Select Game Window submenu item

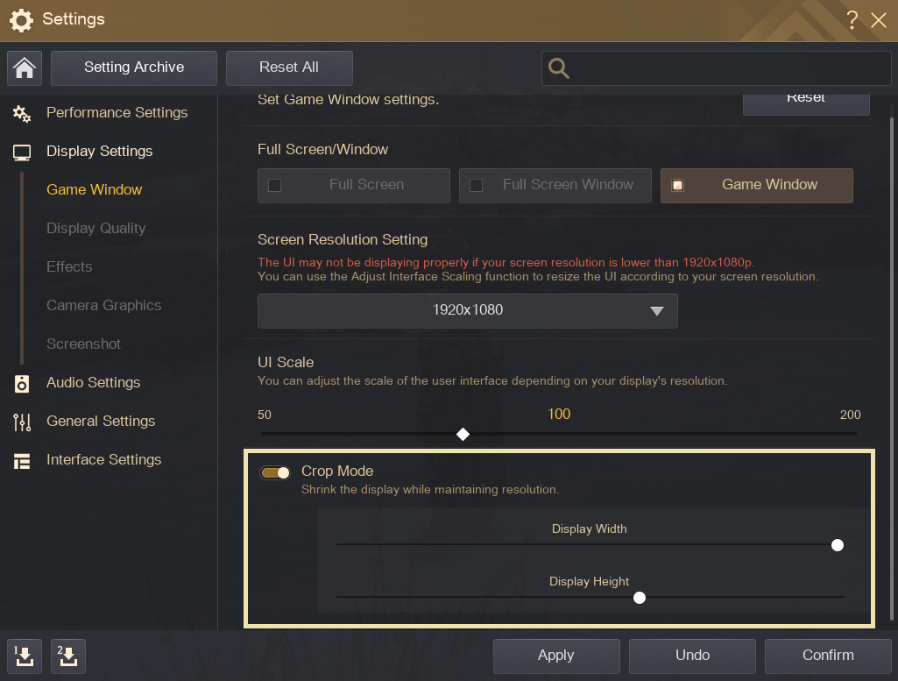click(94, 189)
